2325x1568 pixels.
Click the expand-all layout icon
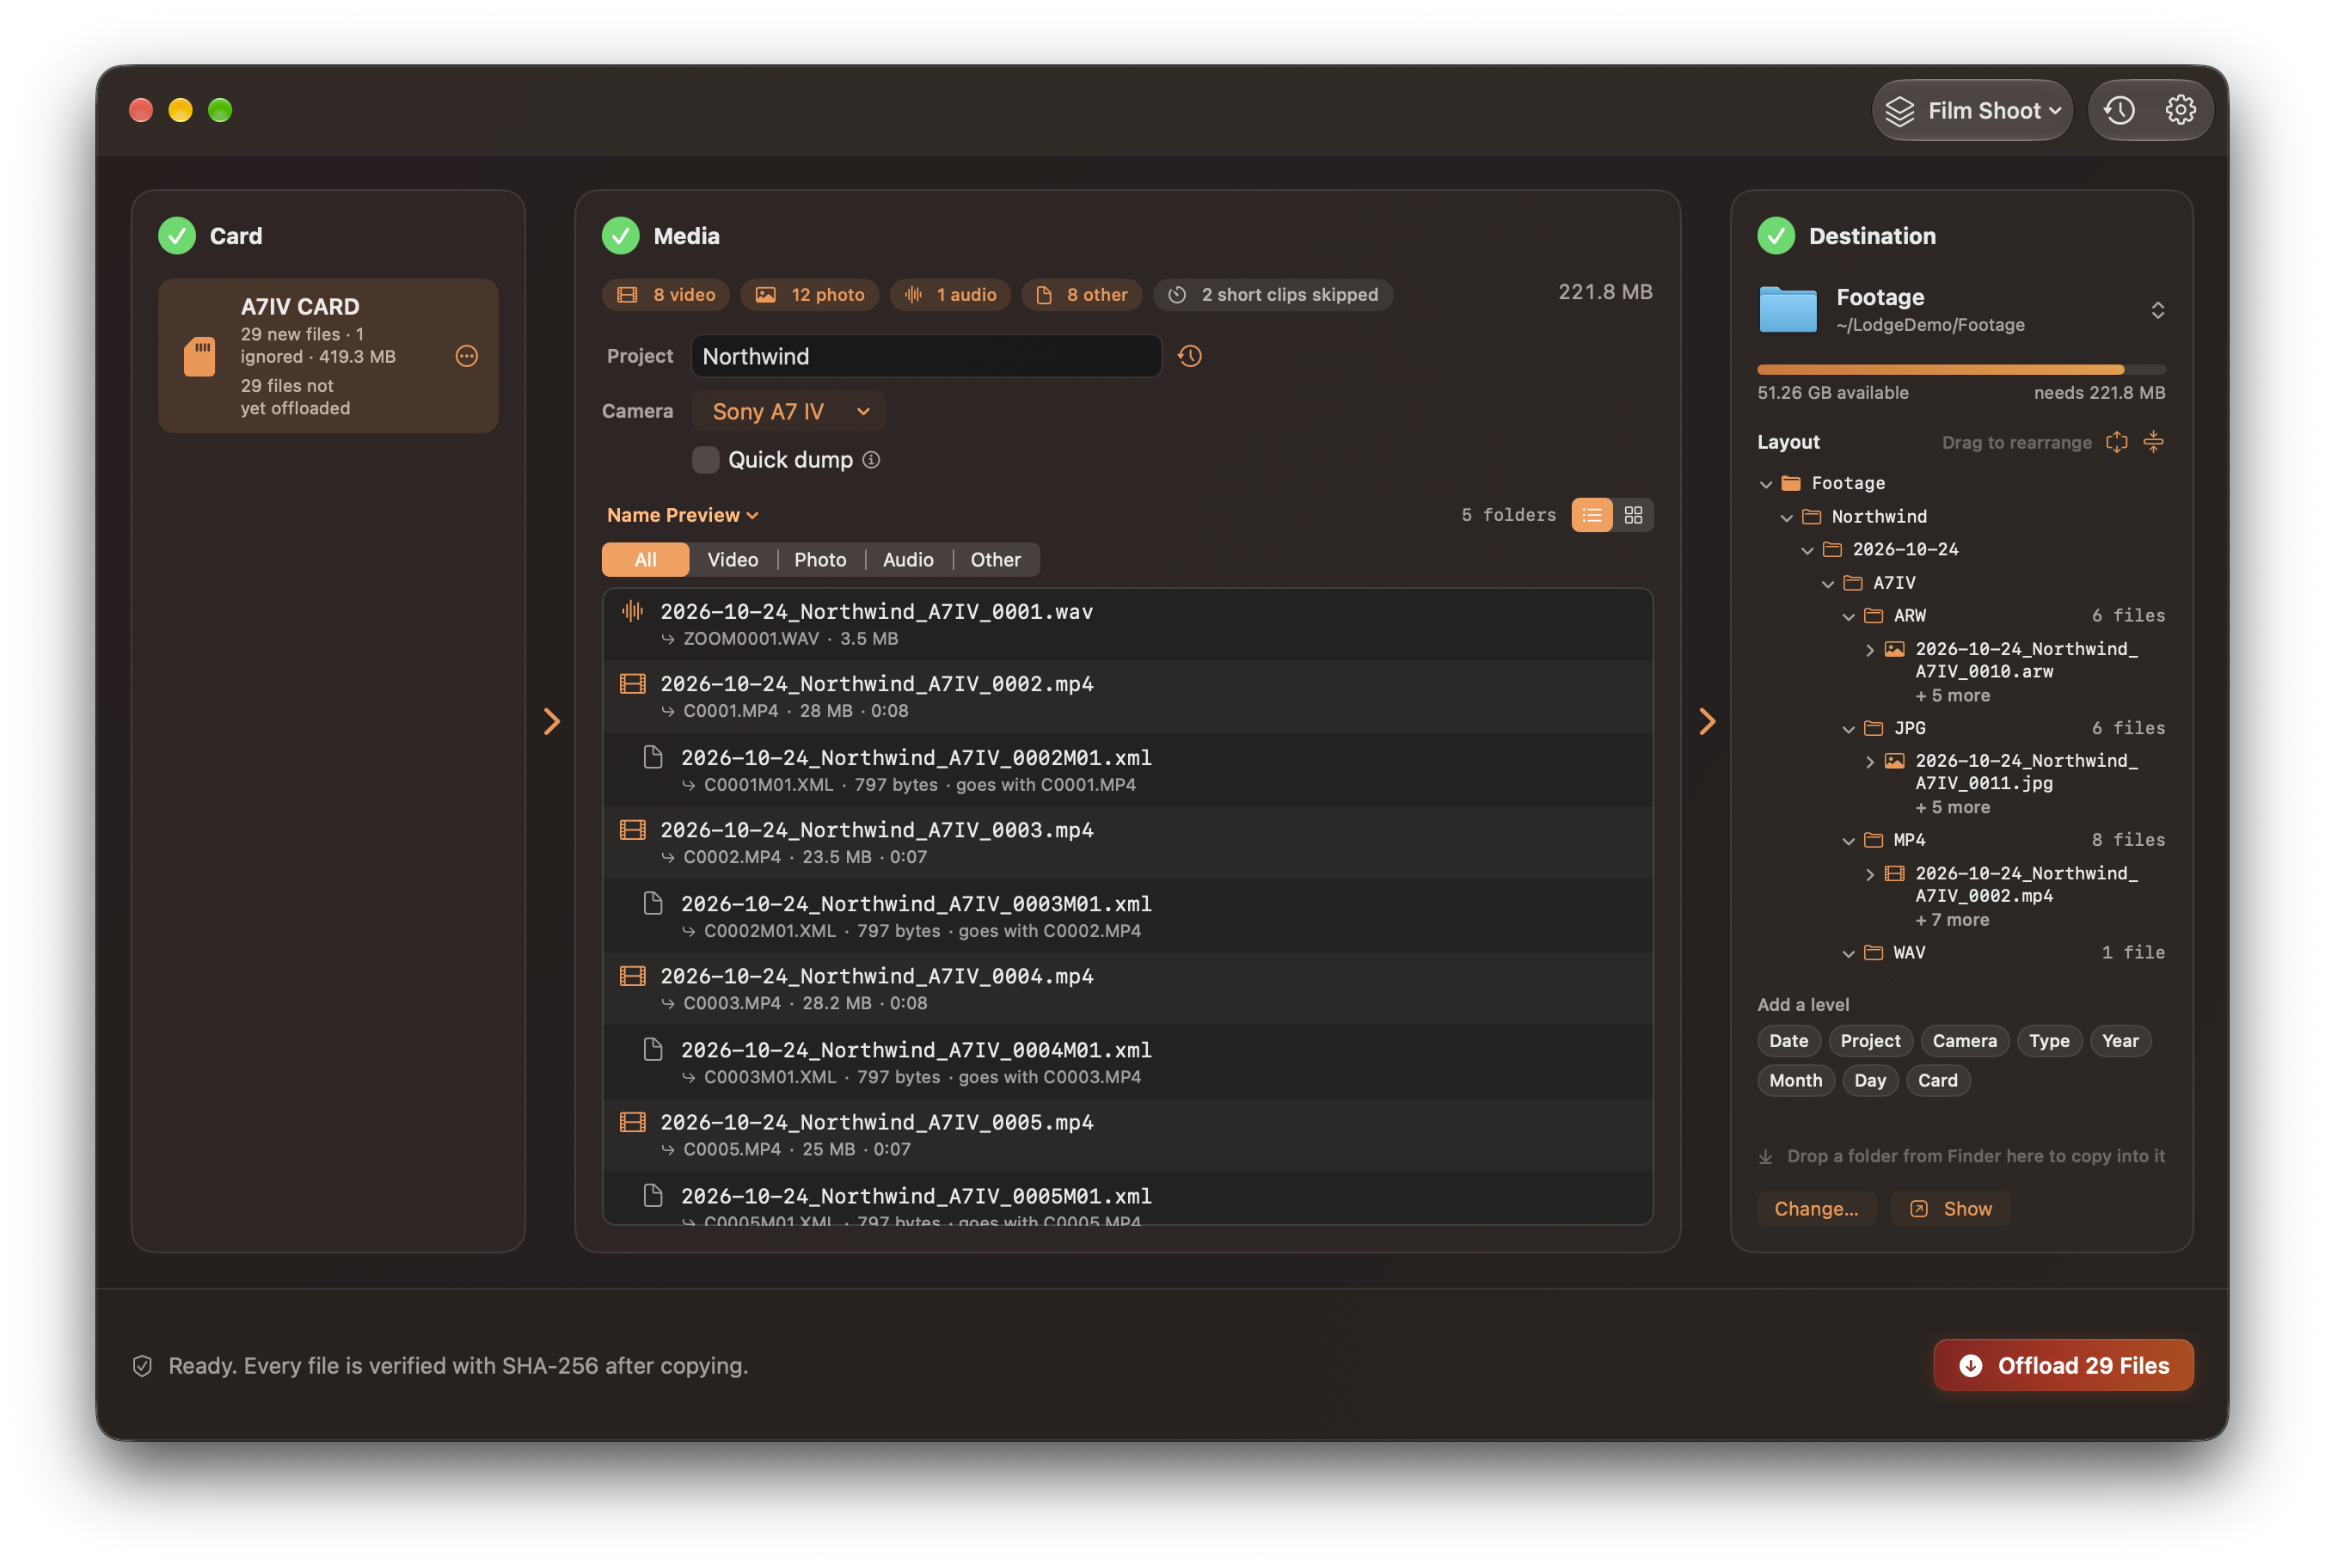(x=2116, y=442)
